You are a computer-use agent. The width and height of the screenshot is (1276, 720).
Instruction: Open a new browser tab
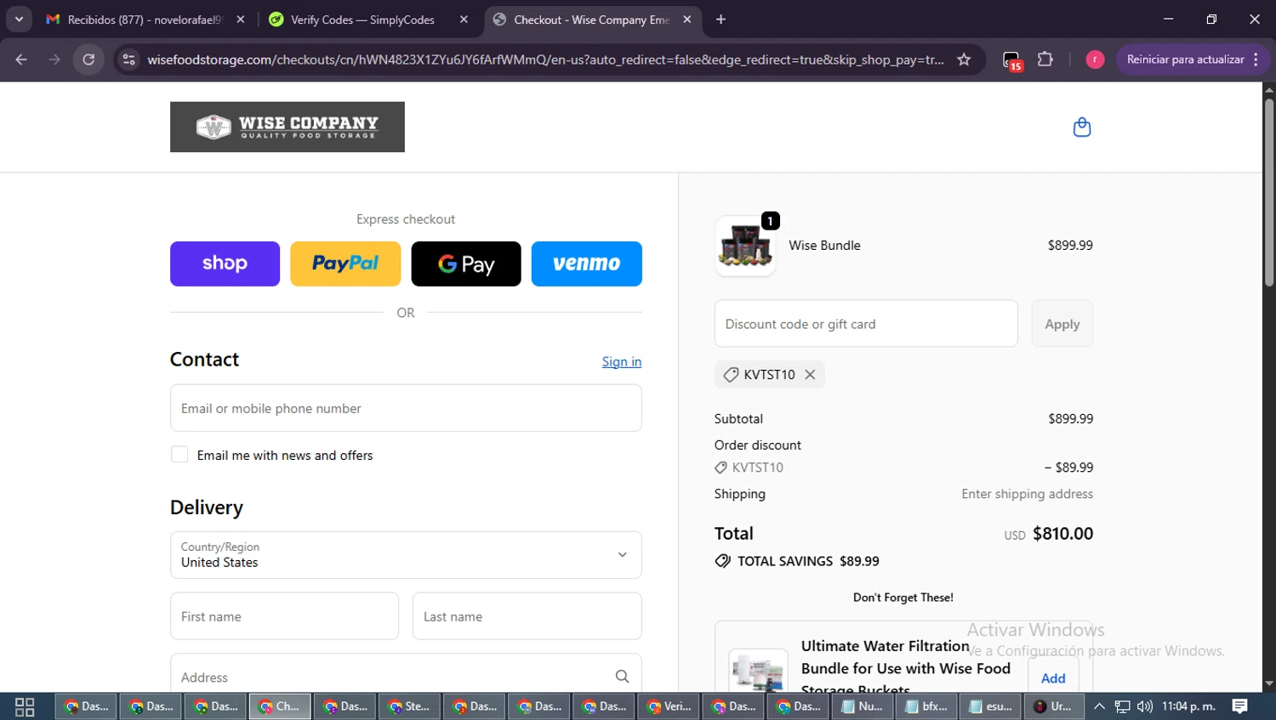click(721, 20)
